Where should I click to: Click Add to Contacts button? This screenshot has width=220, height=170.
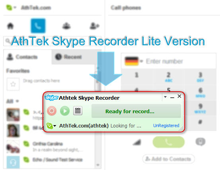pyautogui.click(x=169, y=159)
